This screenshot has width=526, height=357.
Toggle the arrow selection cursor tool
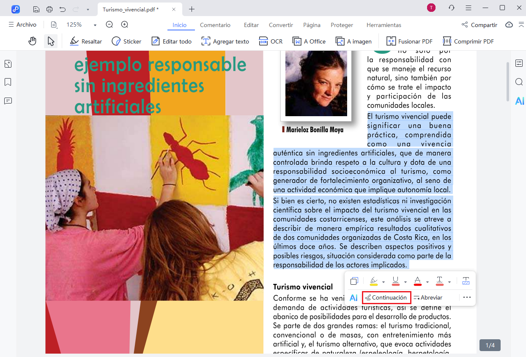(51, 41)
